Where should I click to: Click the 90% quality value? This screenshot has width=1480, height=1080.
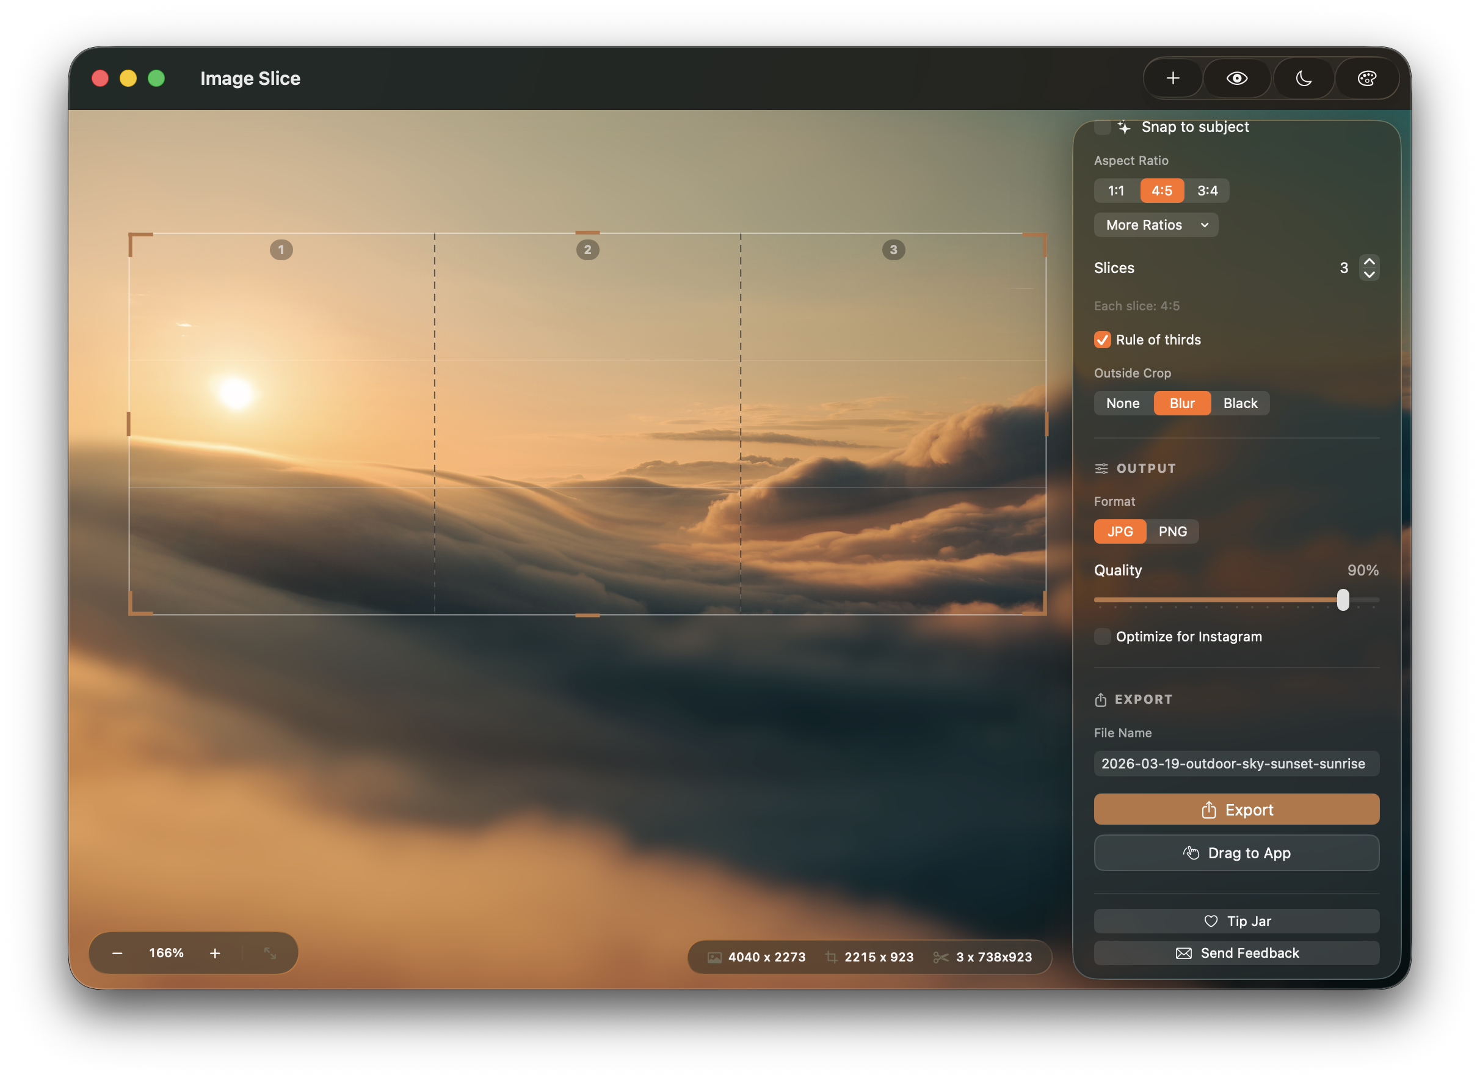1362,570
